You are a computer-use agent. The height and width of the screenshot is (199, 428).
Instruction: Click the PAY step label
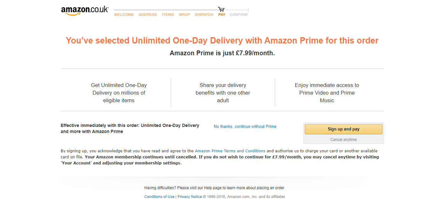tap(221, 14)
